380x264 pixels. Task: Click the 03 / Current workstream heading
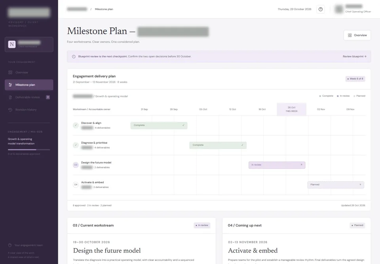[x=93, y=226]
